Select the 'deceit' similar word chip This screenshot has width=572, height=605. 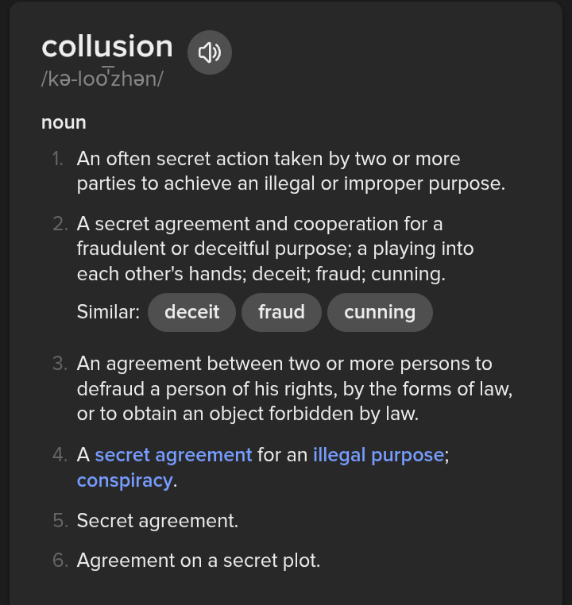[191, 312]
